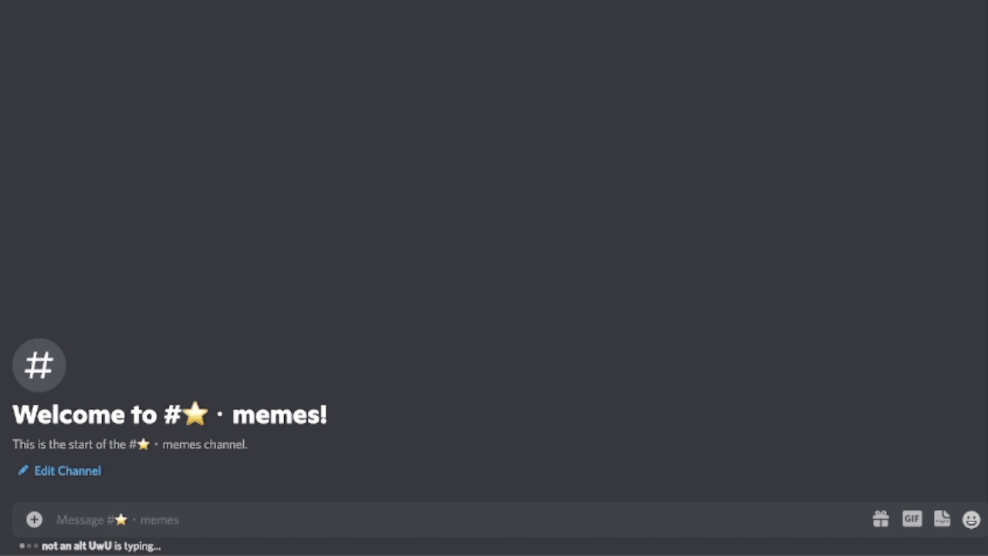The image size is (988, 556).
Task: Click the 'is typing...' status text
Action: coord(137,546)
